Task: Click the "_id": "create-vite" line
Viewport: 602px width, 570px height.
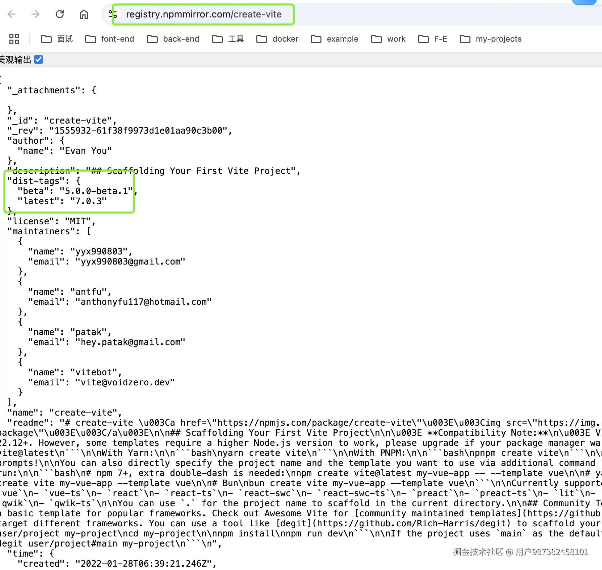Action: pos(62,121)
